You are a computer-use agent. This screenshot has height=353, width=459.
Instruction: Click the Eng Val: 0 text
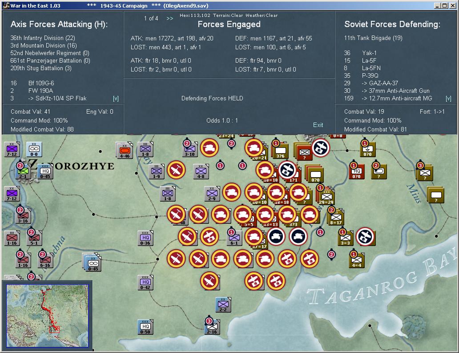[x=100, y=111]
